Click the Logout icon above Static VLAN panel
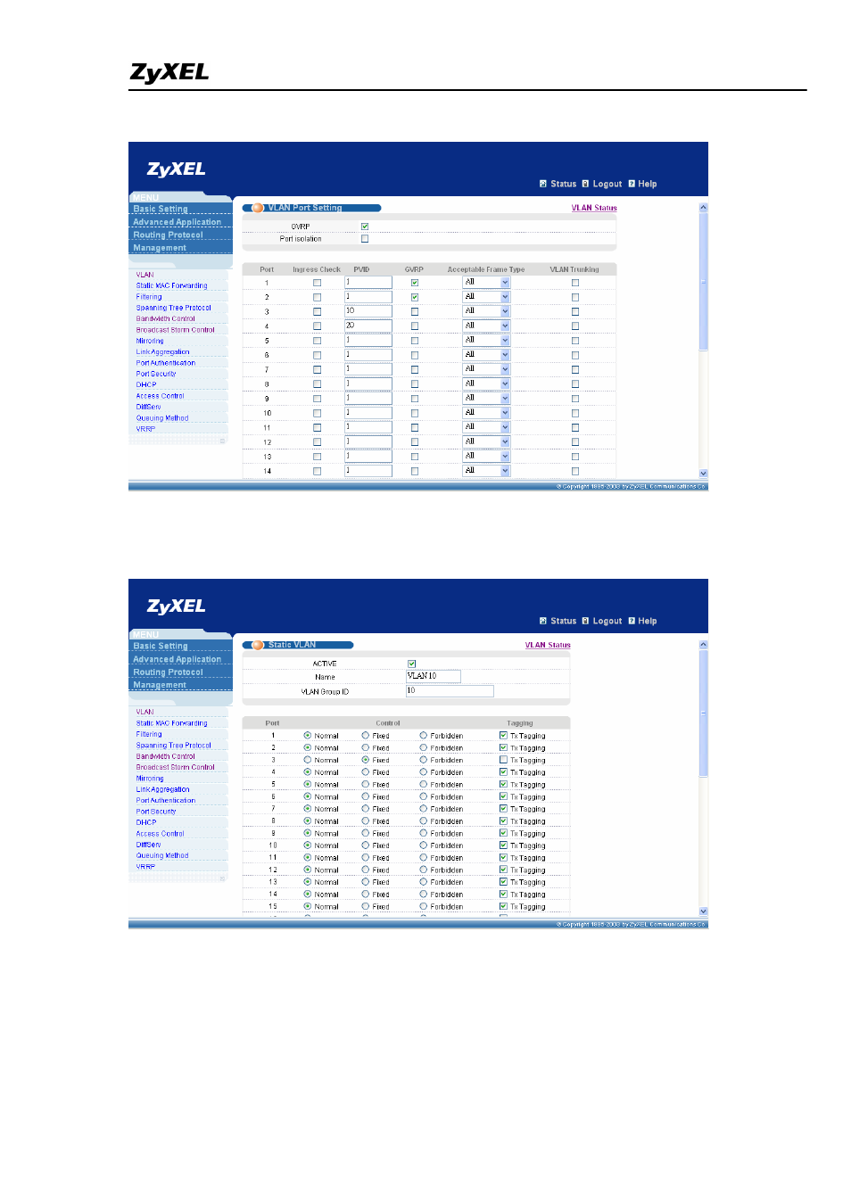851x1204 pixels. pos(585,621)
